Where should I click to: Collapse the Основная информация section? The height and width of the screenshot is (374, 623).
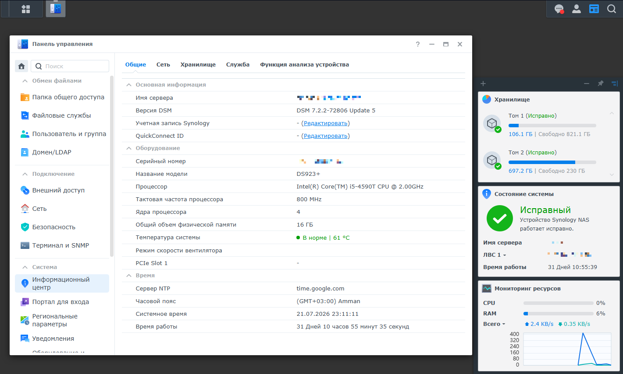[129, 85]
